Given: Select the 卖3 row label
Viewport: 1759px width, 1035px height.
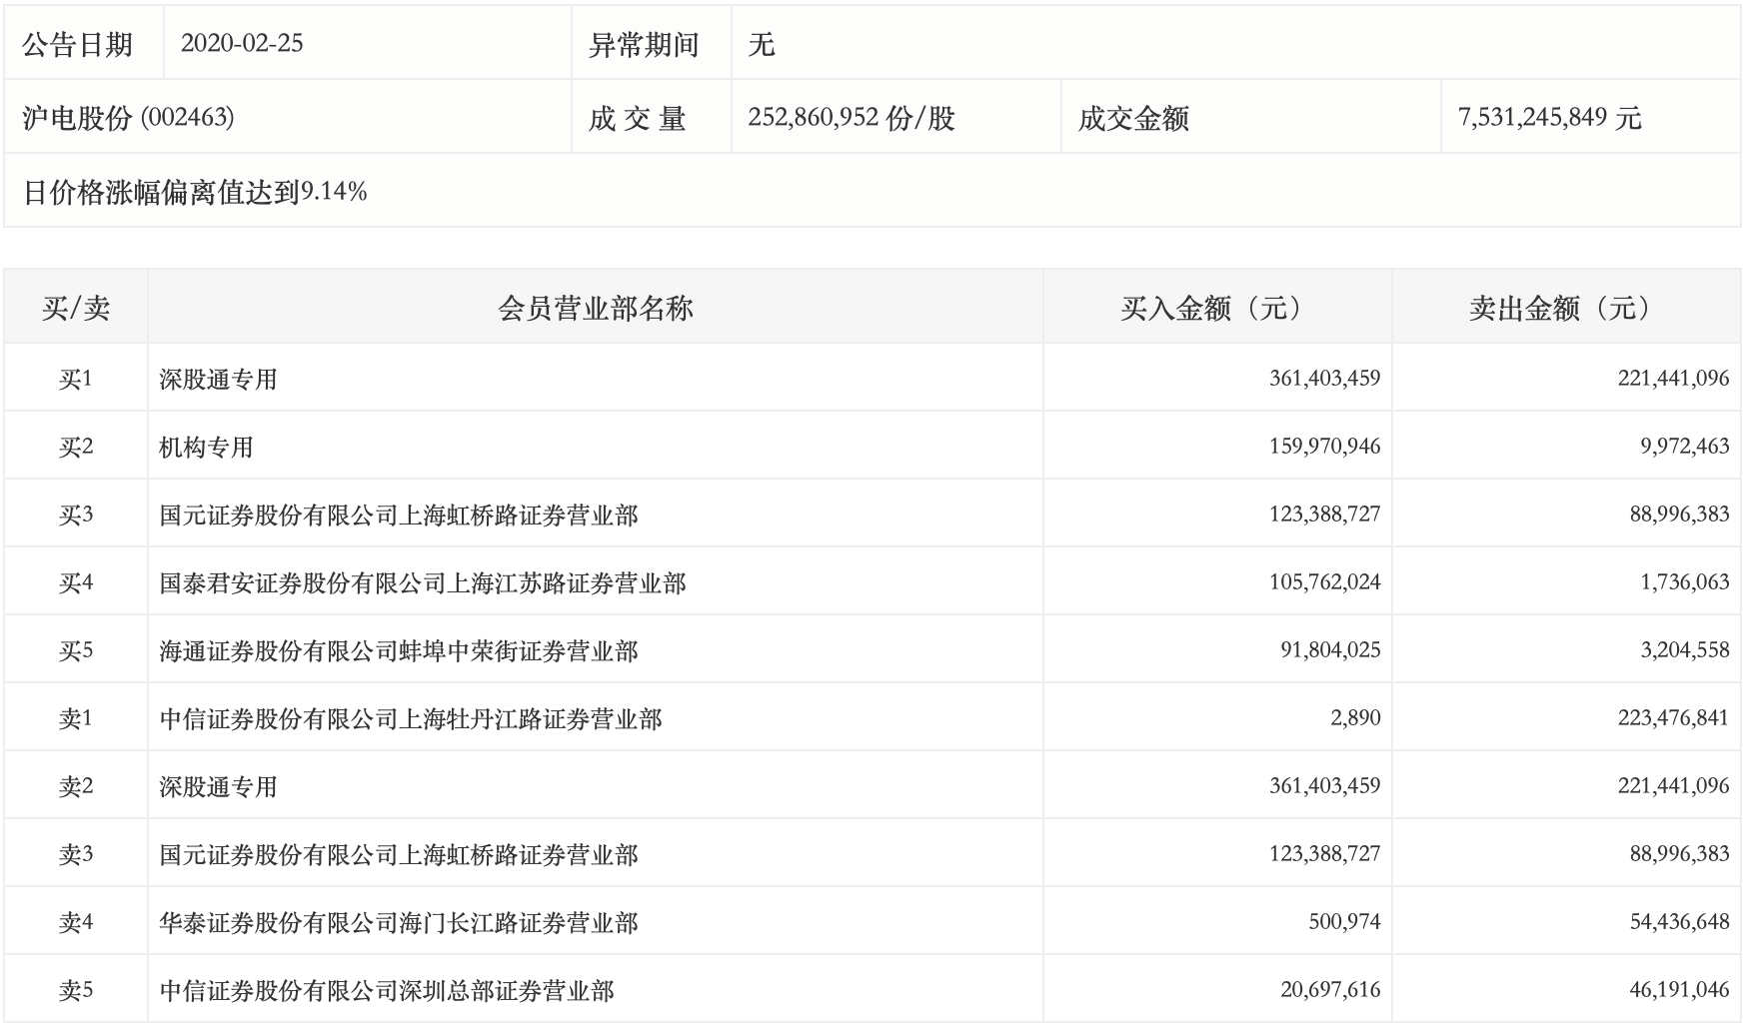Looking at the screenshot, I should pyautogui.click(x=76, y=854).
